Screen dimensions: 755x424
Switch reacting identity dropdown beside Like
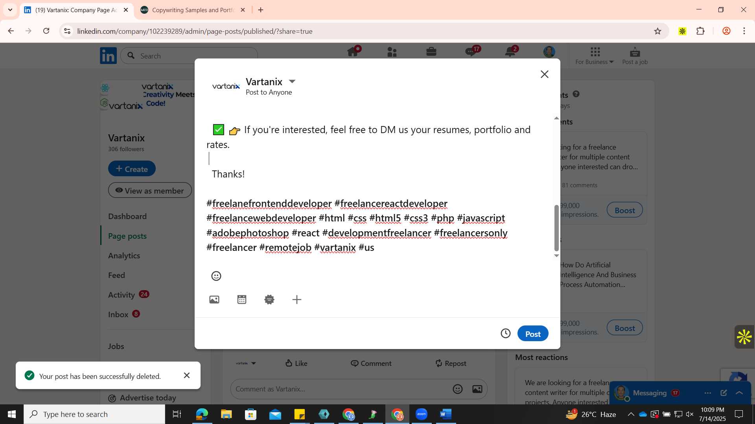246,363
